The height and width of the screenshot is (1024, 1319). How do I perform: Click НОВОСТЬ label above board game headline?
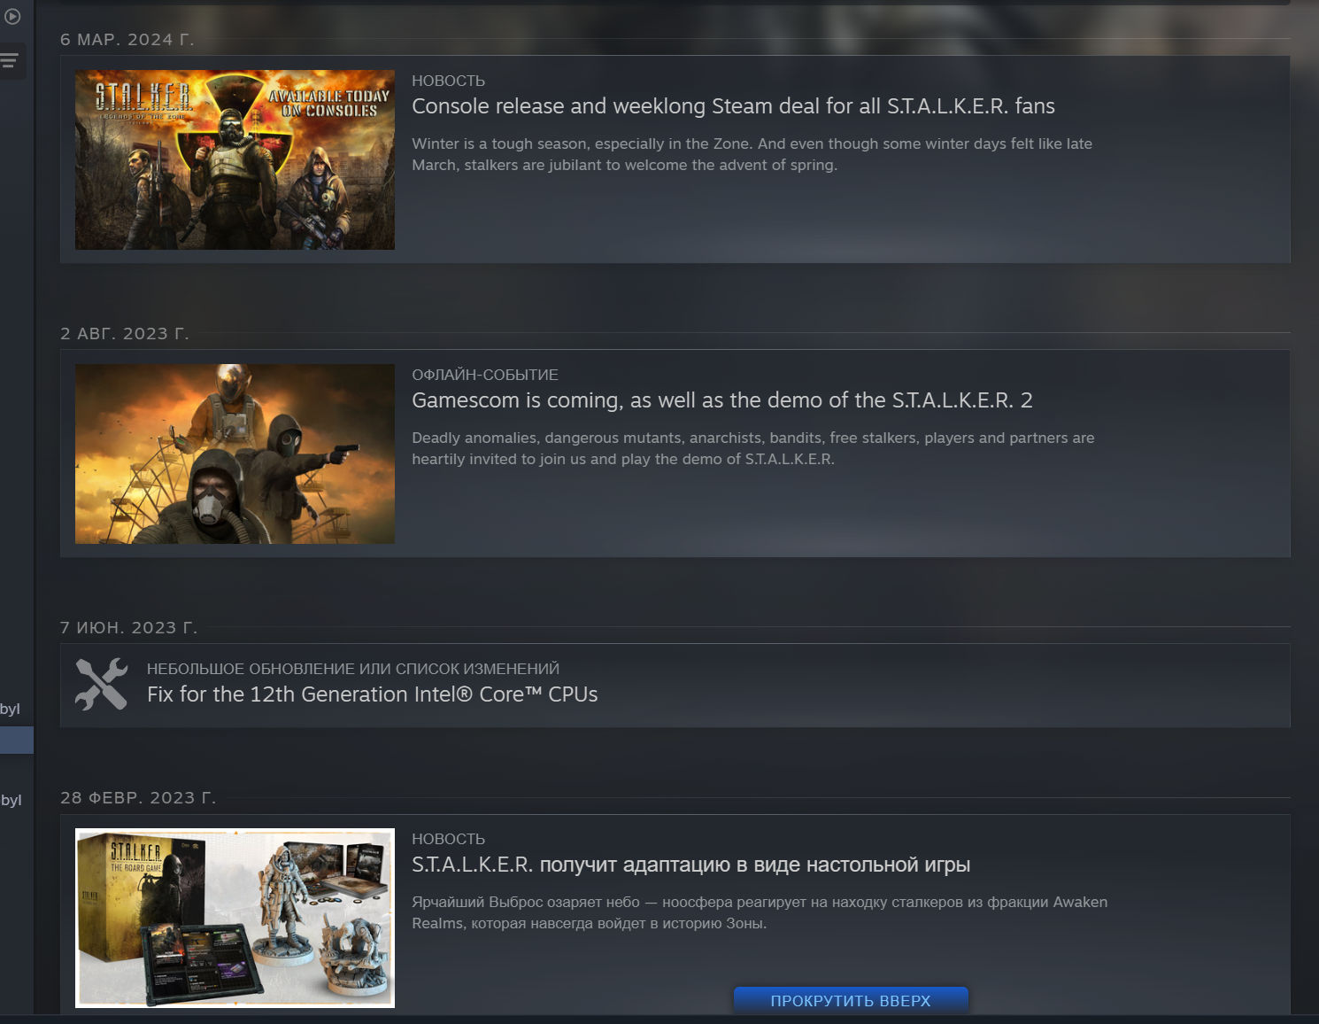coord(448,839)
